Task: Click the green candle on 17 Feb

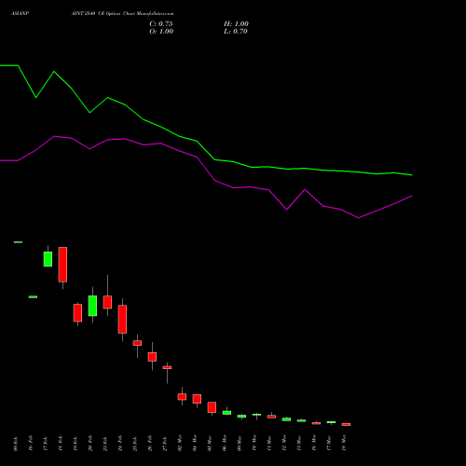Action: point(48,259)
